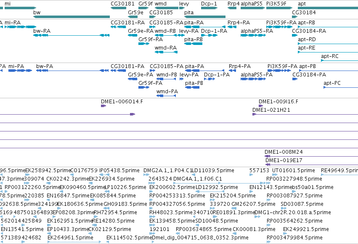Select the Gr59e gene glyph
Screen dimensions: 358x244
(x=133, y=17)
